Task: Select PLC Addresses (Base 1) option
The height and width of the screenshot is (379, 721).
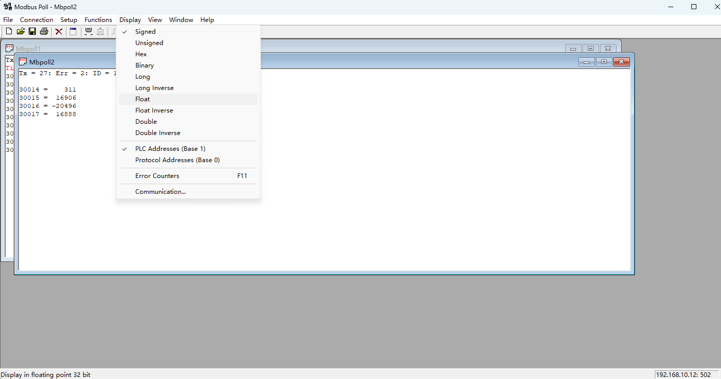Action: coord(170,149)
